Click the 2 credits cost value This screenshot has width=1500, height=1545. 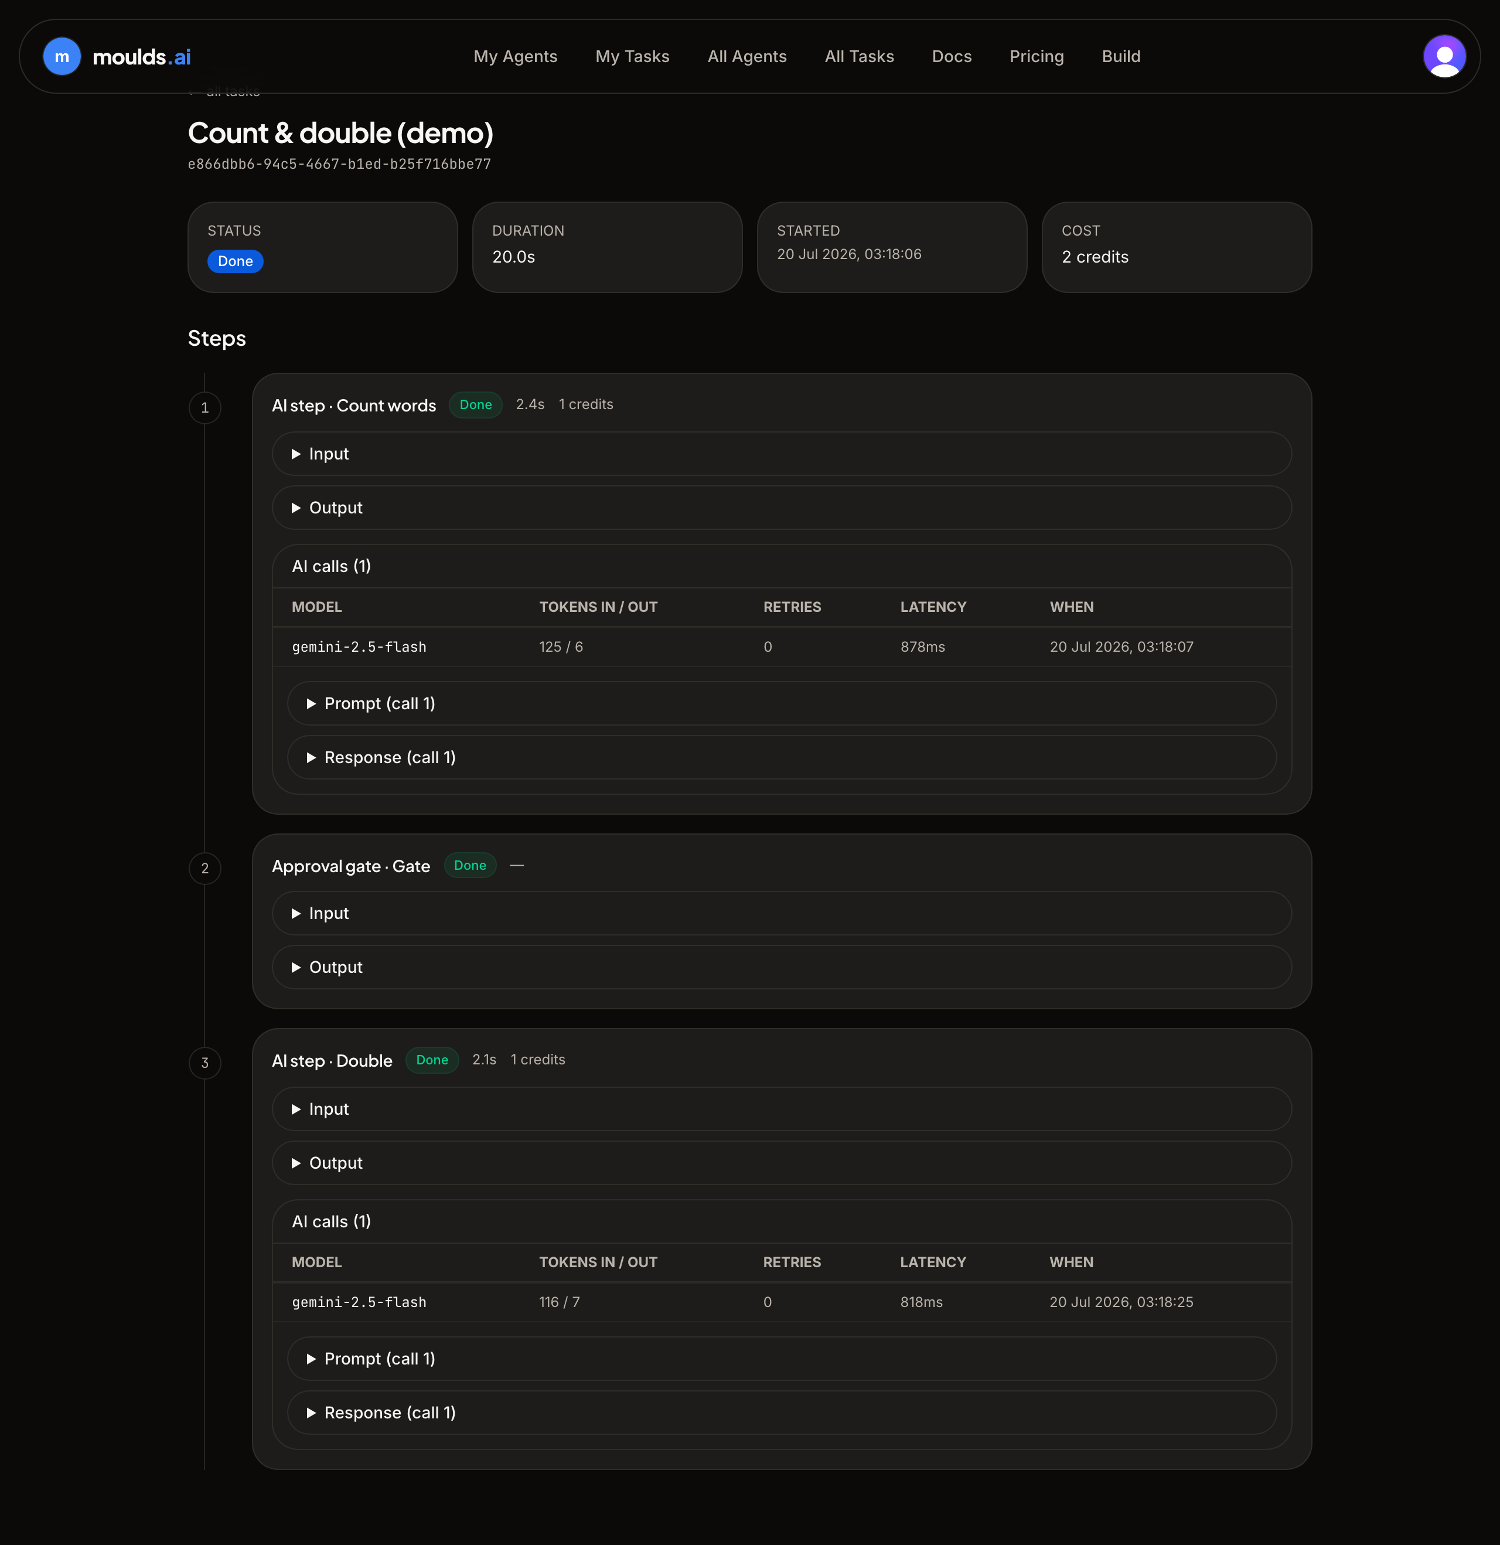point(1095,257)
